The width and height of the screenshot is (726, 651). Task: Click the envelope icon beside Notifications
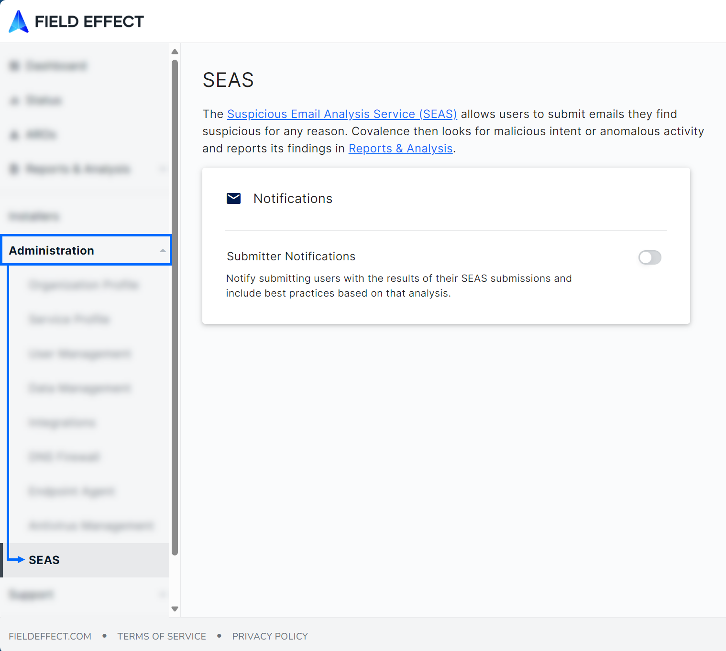point(233,198)
